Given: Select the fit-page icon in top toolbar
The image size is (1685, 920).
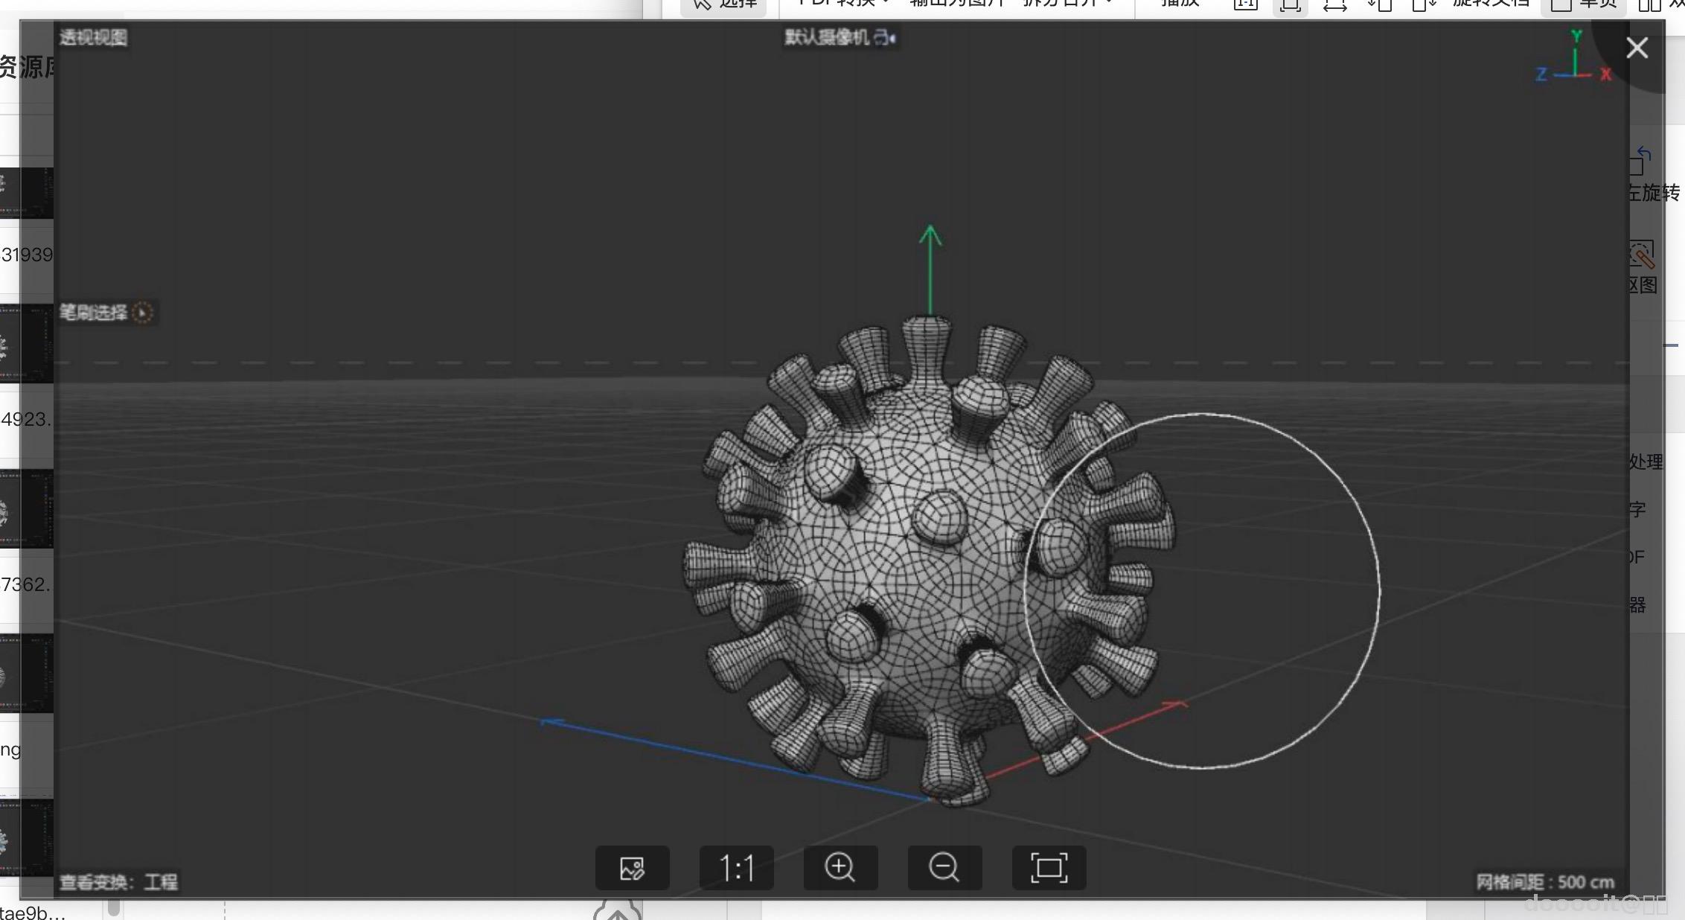Looking at the screenshot, I should [x=1290, y=6].
